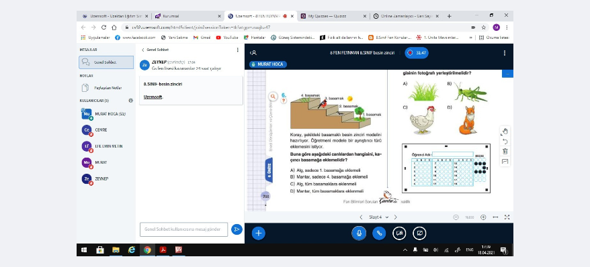Click the Öğrenci Adı field on the answer sheet
This screenshot has width=590, height=267.
coord(453,154)
